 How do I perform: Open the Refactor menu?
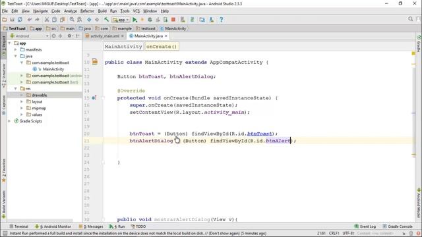click(x=87, y=11)
